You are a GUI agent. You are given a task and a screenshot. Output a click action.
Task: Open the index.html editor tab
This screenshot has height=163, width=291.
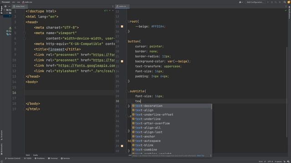point(20,6)
